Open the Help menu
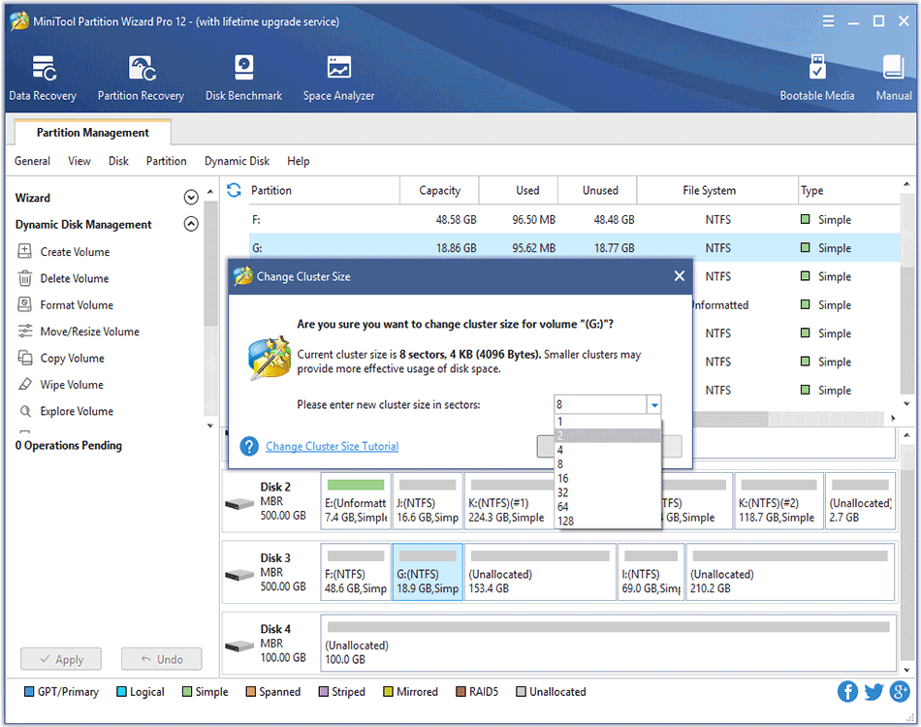921x727 pixels. [299, 161]
